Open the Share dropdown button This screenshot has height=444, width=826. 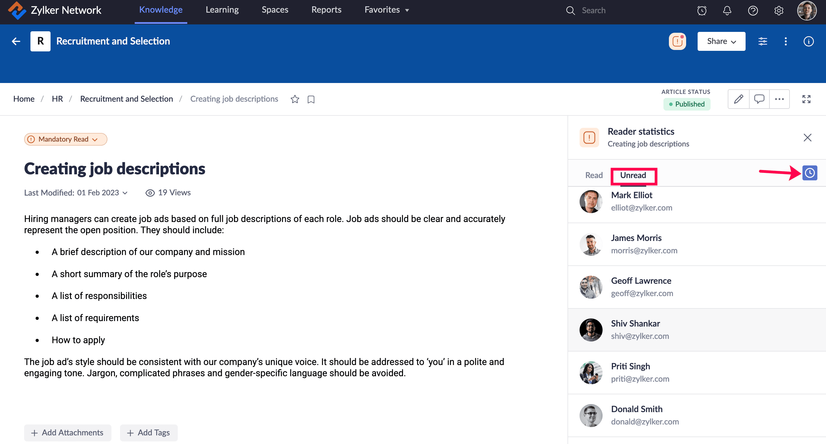coord(721,41)
